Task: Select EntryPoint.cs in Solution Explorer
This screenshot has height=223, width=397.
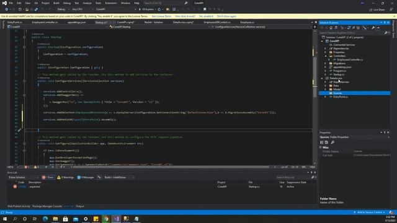Action: [x=341, y=97]
